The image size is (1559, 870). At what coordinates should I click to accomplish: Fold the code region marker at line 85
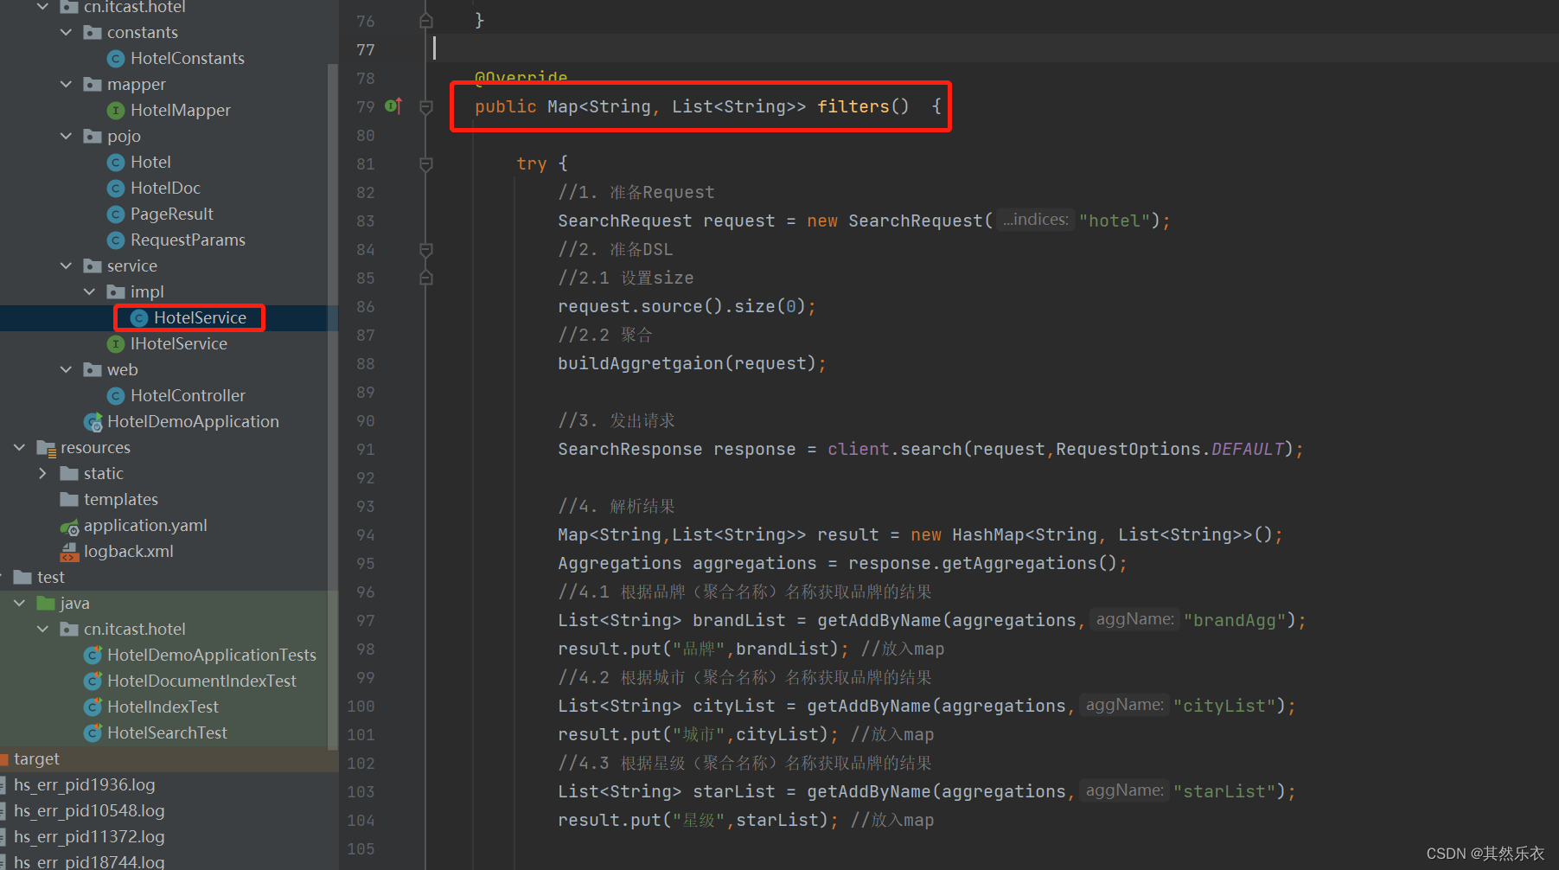coord(425,277)
